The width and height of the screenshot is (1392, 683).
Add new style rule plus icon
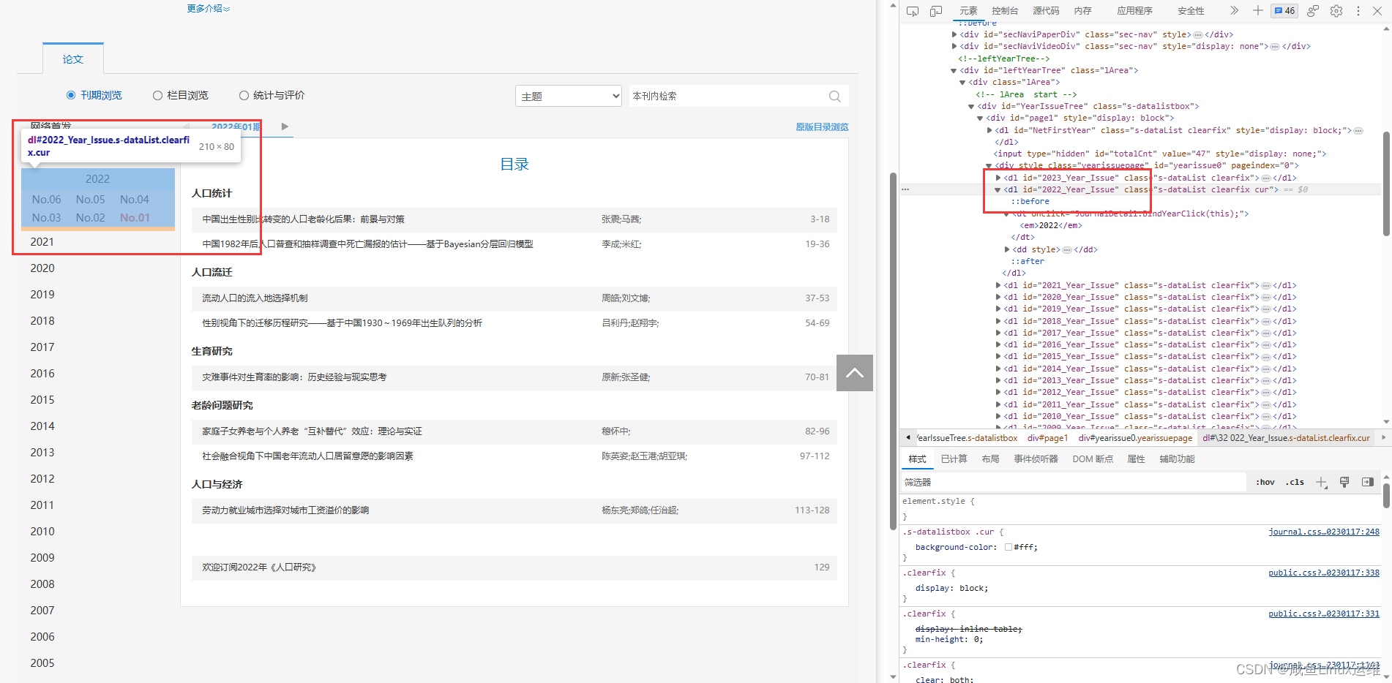pyautogui.click(x=1321, y=482)
